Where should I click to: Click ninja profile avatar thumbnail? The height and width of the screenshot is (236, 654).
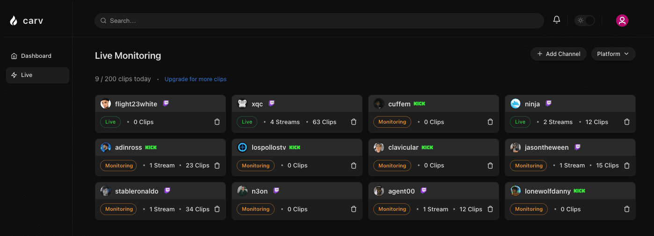(x=516, y=104)
